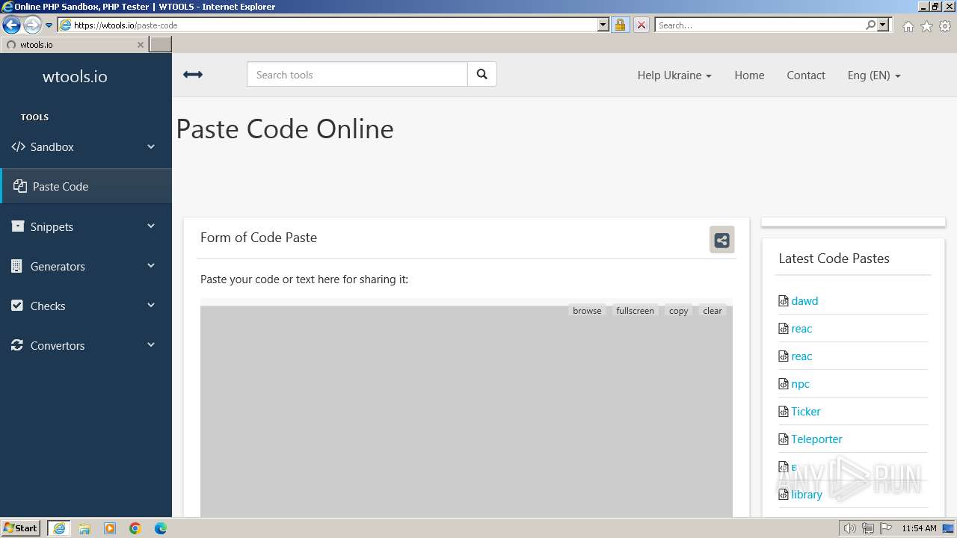Expand the Snippets sidebar menu

click(x=86, y=226)
